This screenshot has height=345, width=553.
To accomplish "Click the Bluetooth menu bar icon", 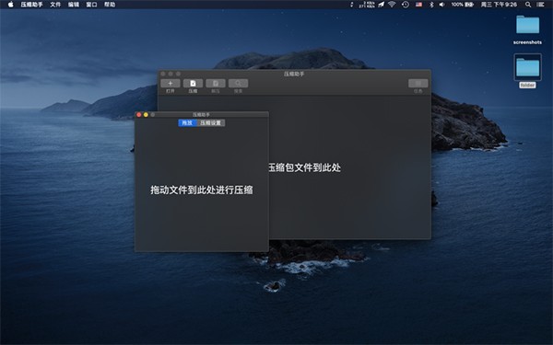I will (x=431, y=5).
